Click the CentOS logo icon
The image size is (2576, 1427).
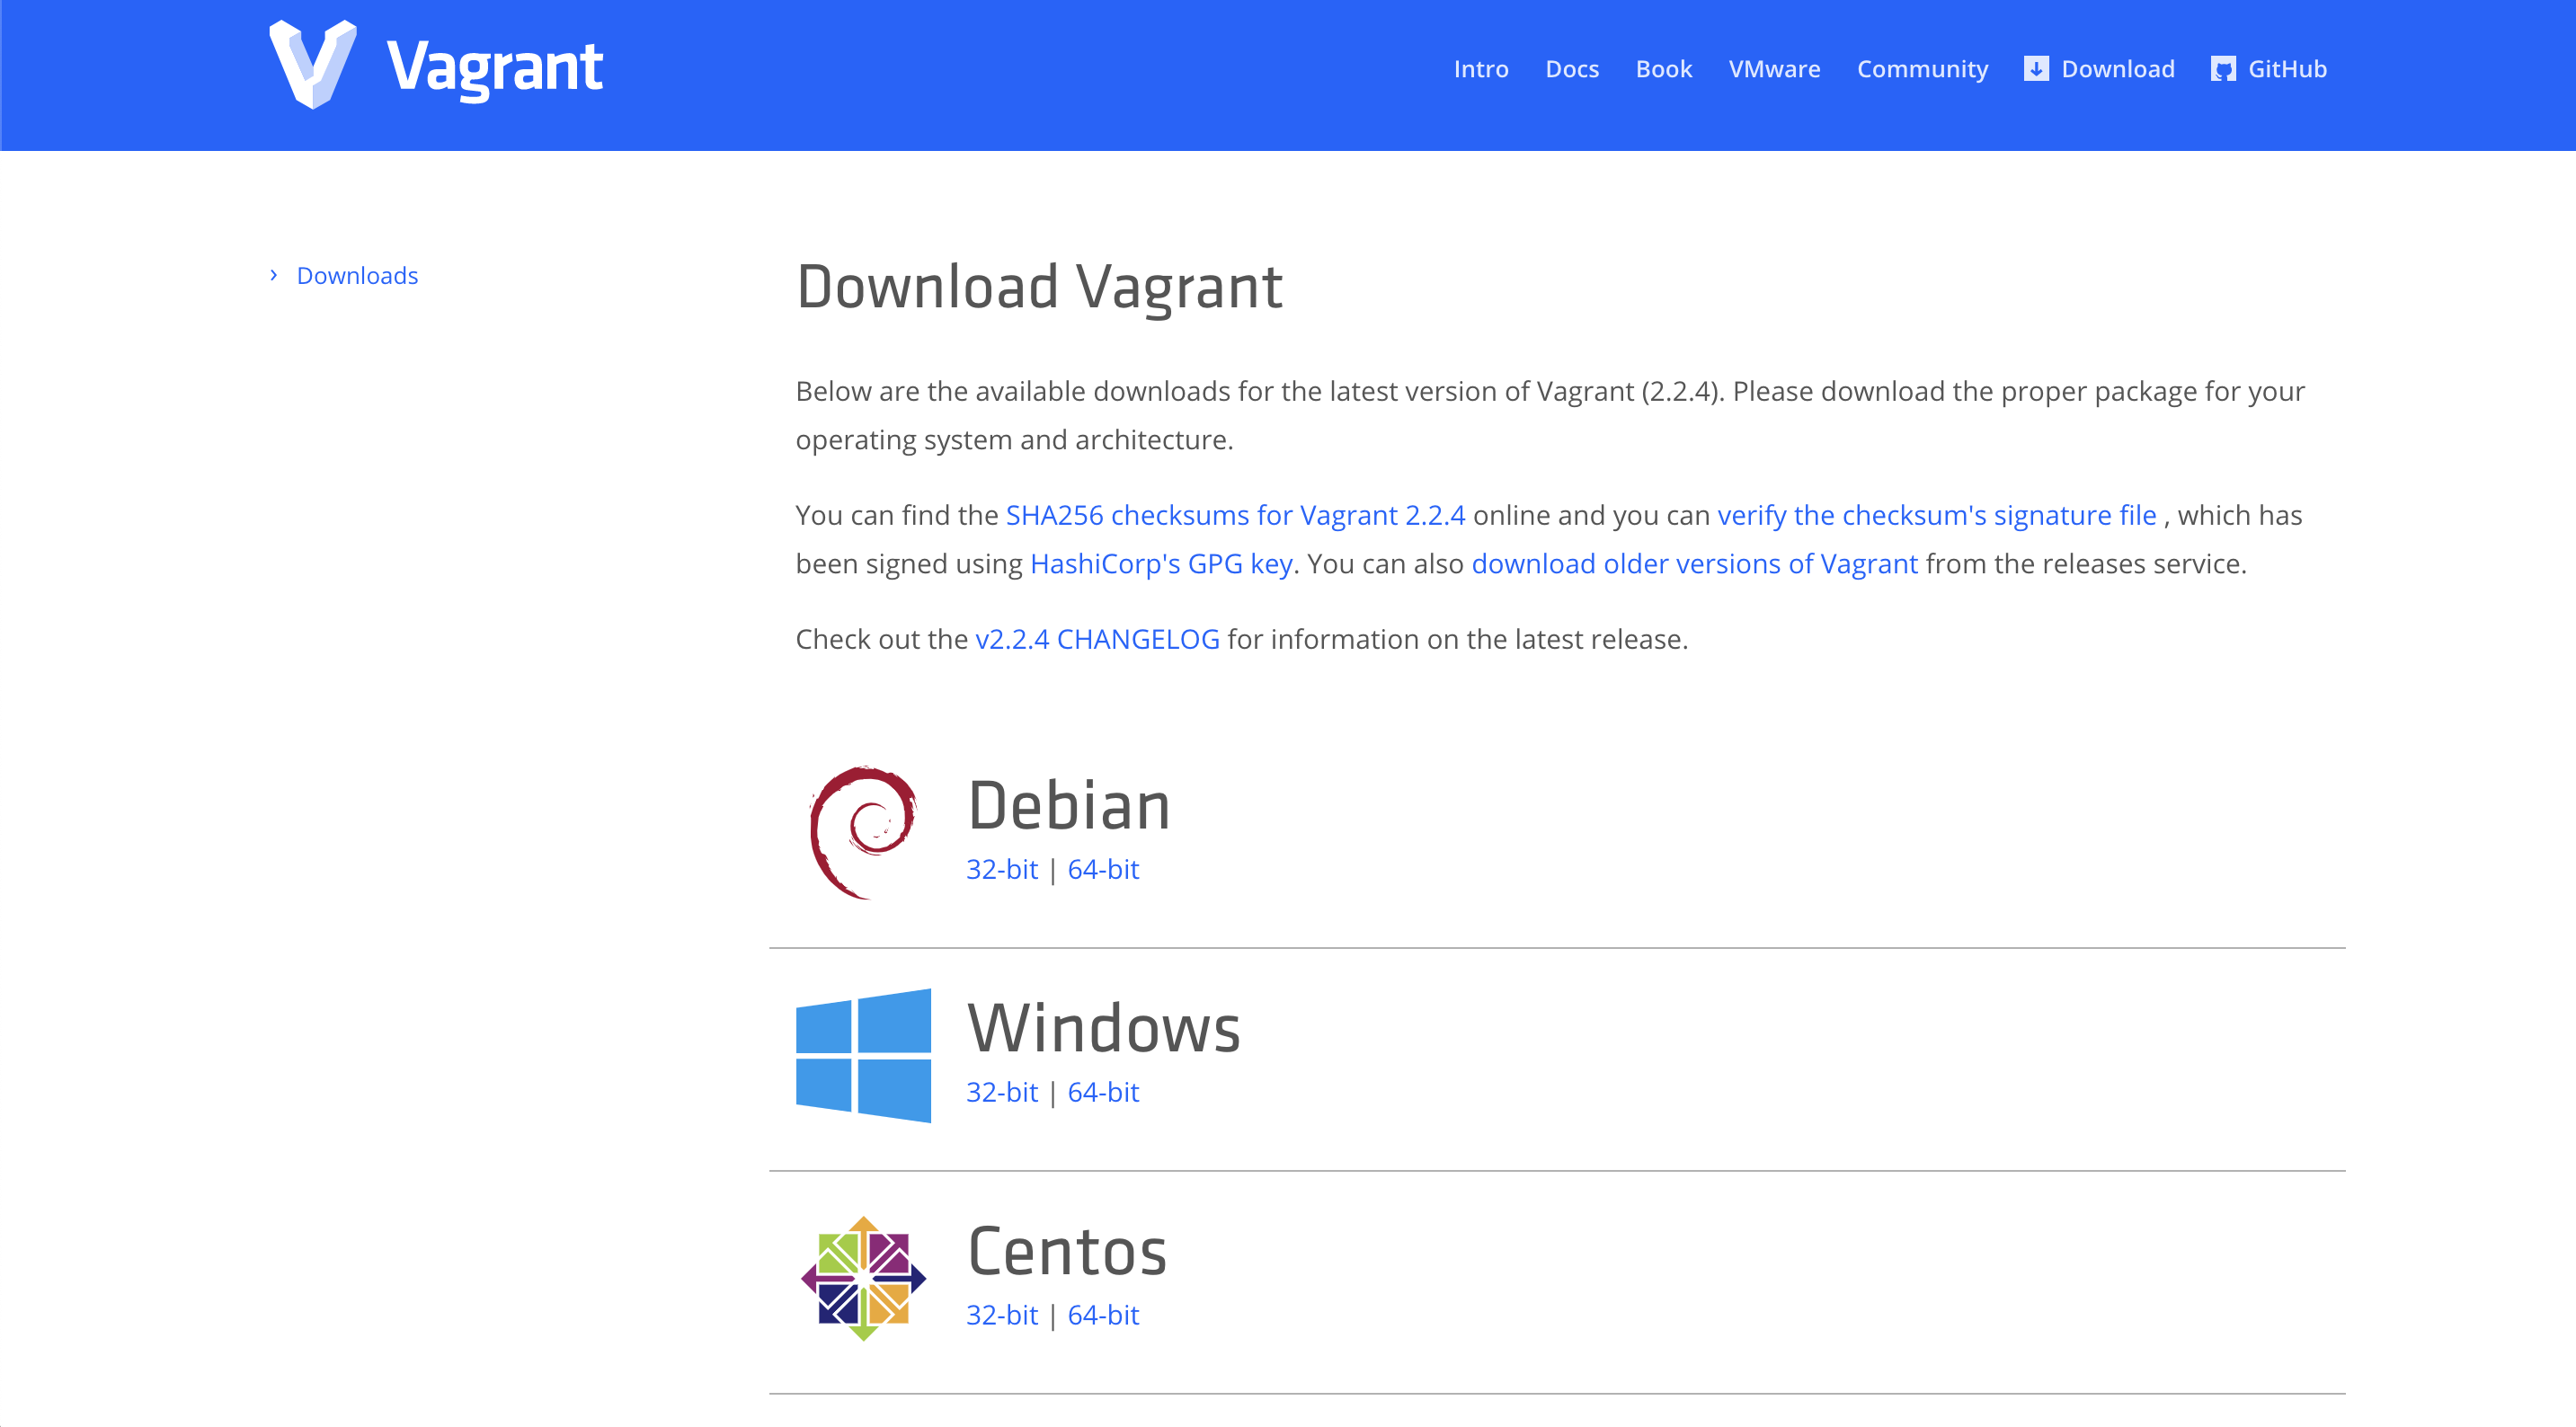point(863,1278)
